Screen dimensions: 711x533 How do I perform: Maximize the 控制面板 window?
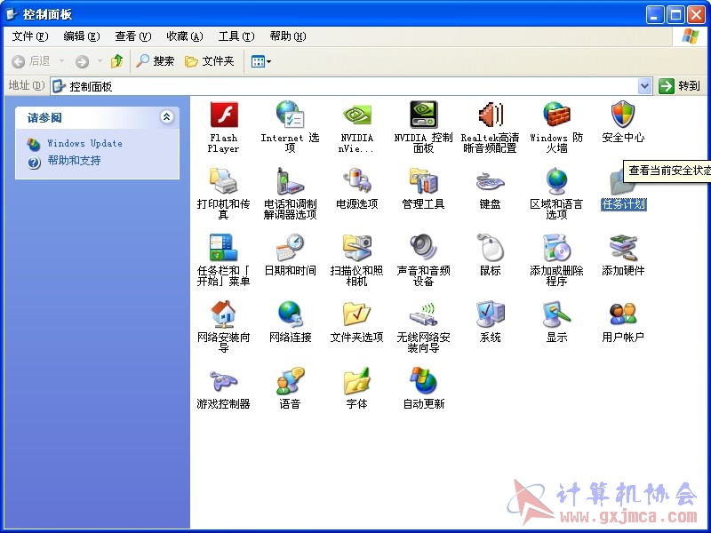[675, 15]
